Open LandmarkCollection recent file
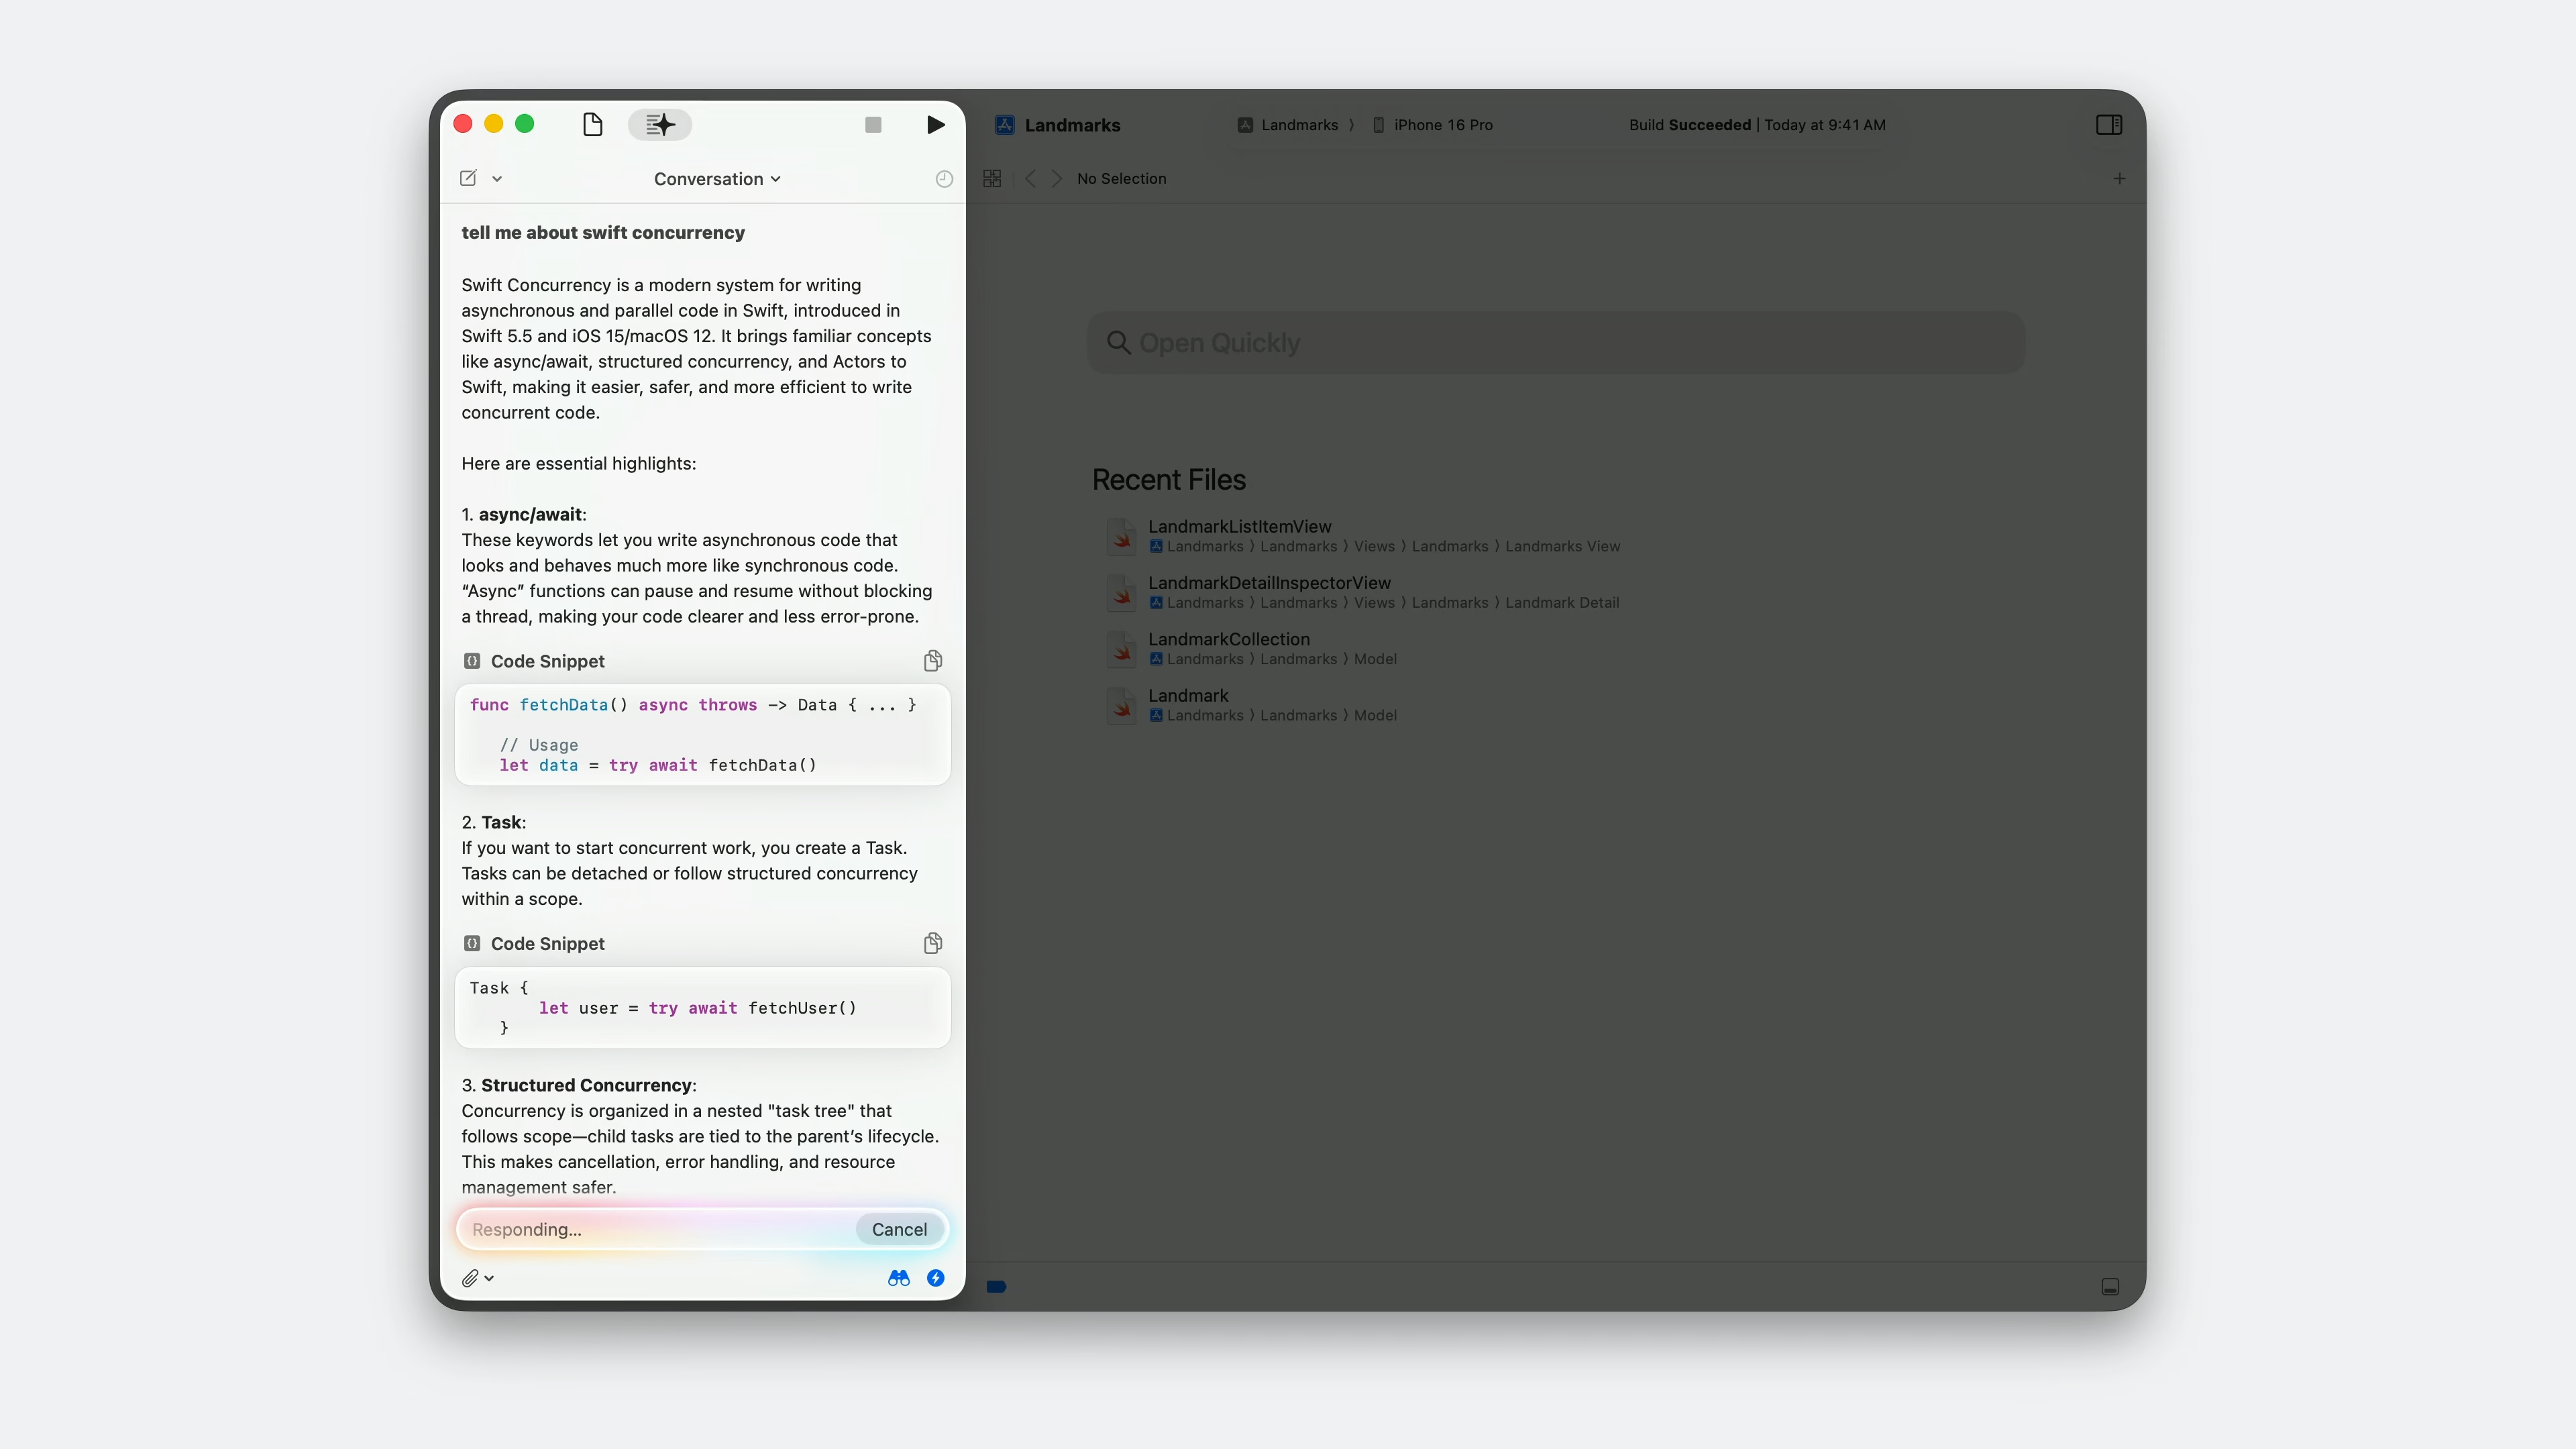This screenshot has height=1449, width=2576. [x=1228, y=639]
